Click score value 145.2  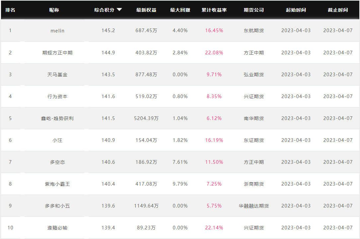point(108,30)
